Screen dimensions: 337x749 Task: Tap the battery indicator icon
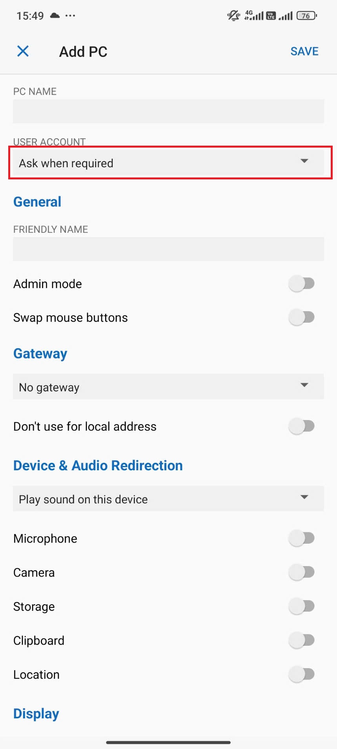click(x=307, y=16)
